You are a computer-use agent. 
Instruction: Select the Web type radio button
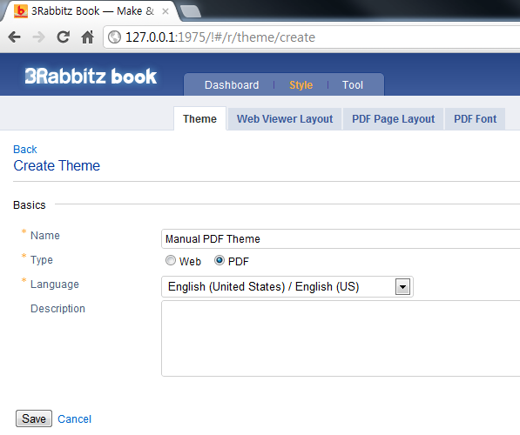(x=171, y=260)
